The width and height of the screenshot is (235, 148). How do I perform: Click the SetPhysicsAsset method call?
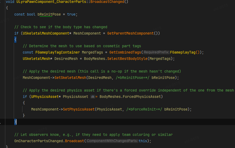pos(79,109)
